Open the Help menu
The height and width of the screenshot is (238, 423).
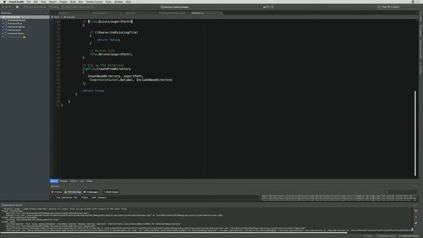(128, 1)
